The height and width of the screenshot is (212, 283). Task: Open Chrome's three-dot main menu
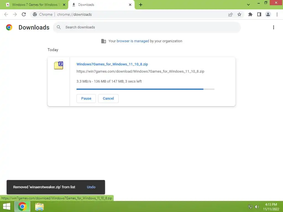[277, 14]
